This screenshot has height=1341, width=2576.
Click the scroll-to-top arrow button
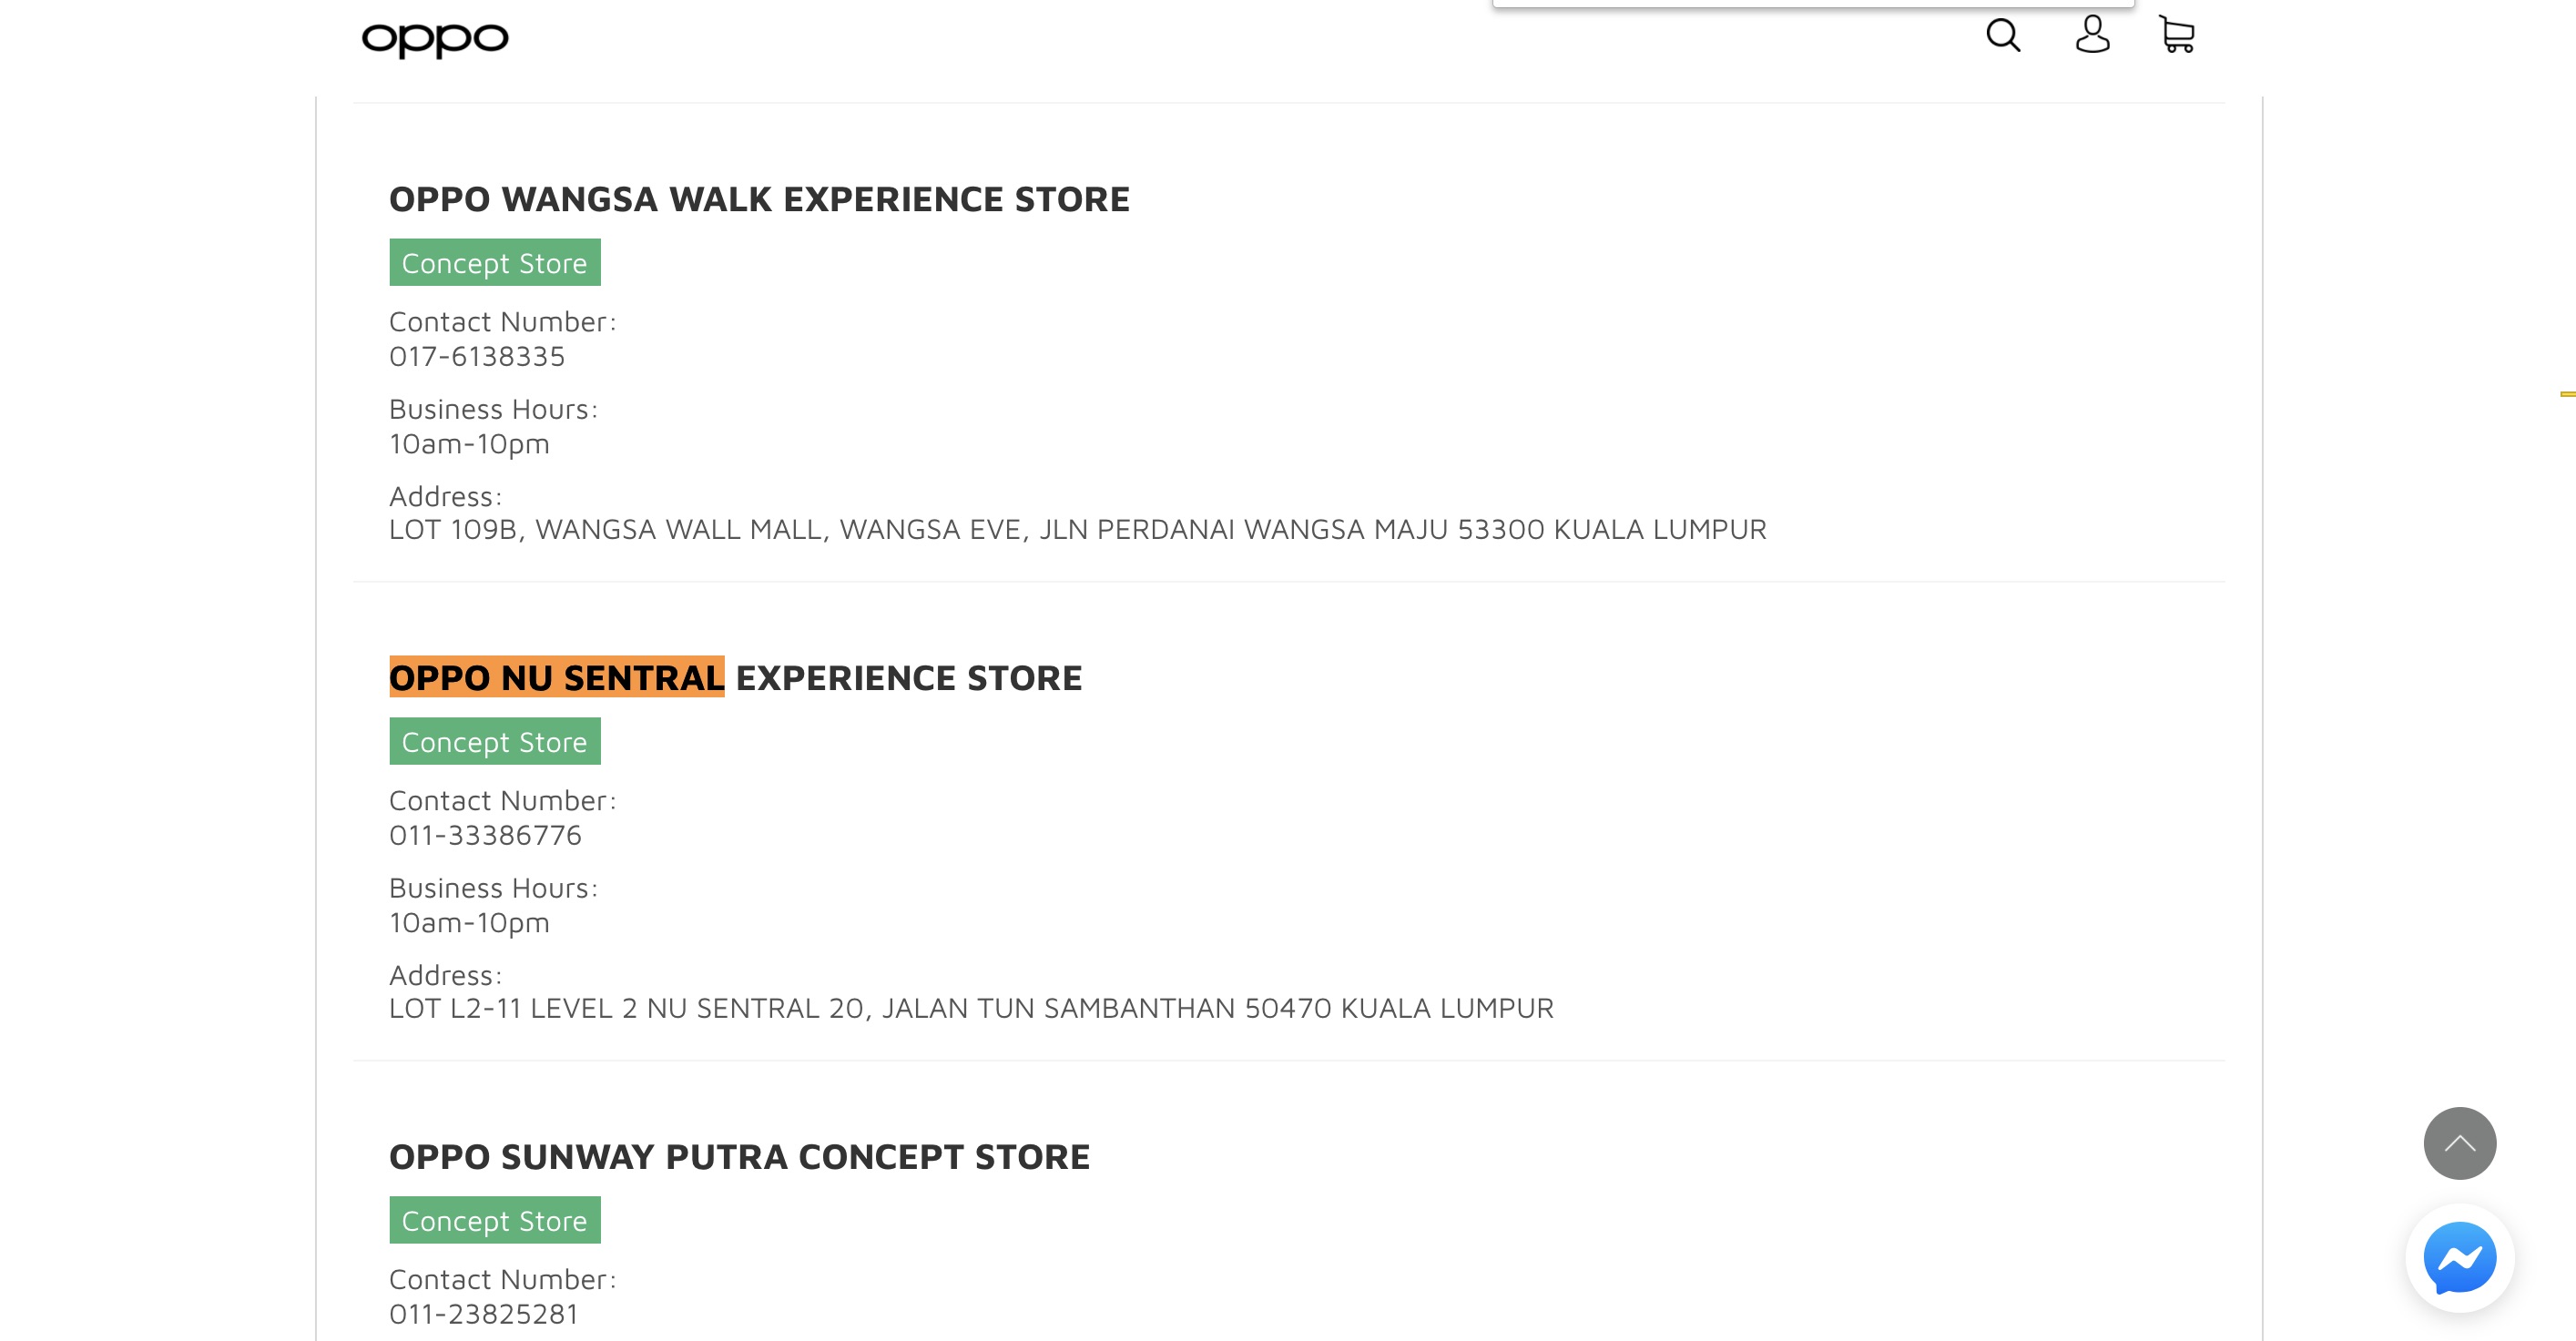(2458, 1142)
